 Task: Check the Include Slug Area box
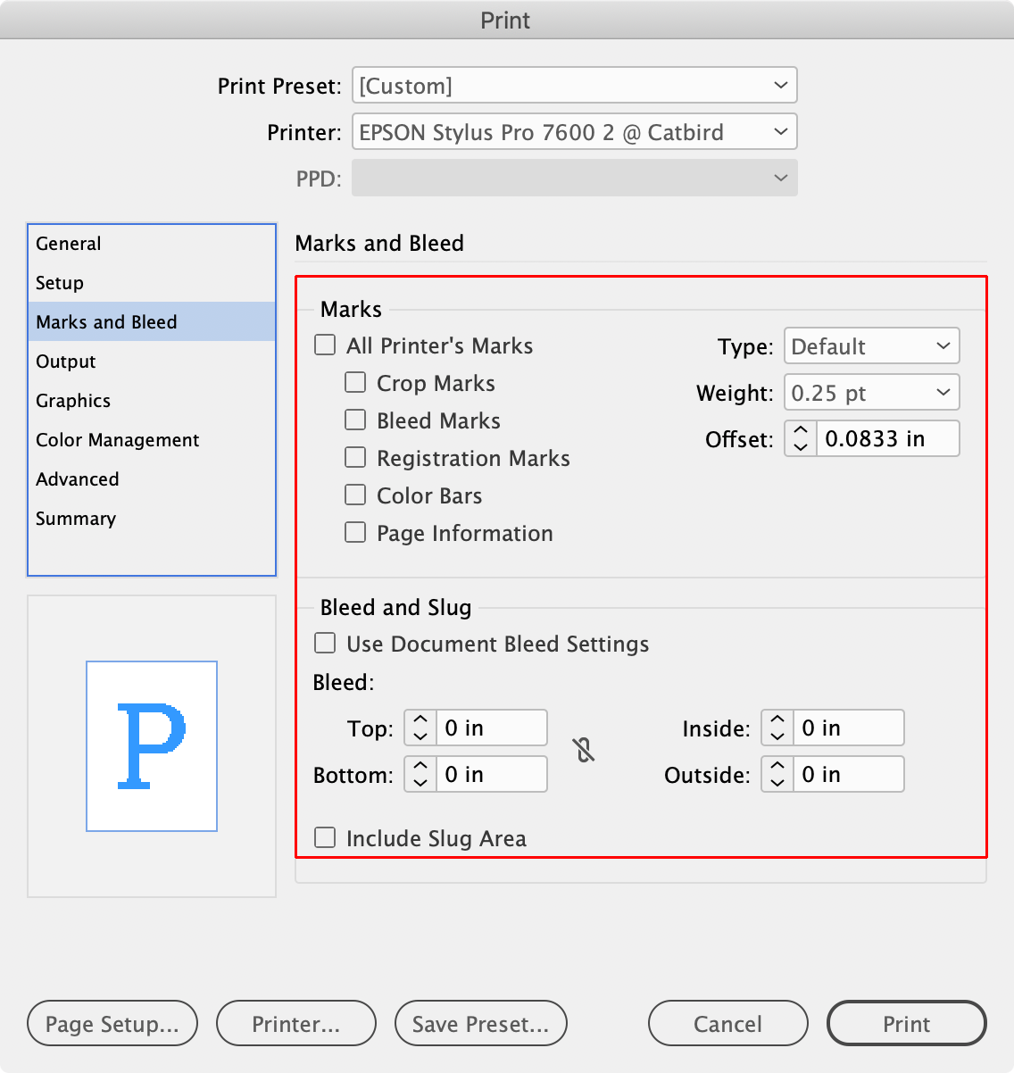[x=324, y=837]
